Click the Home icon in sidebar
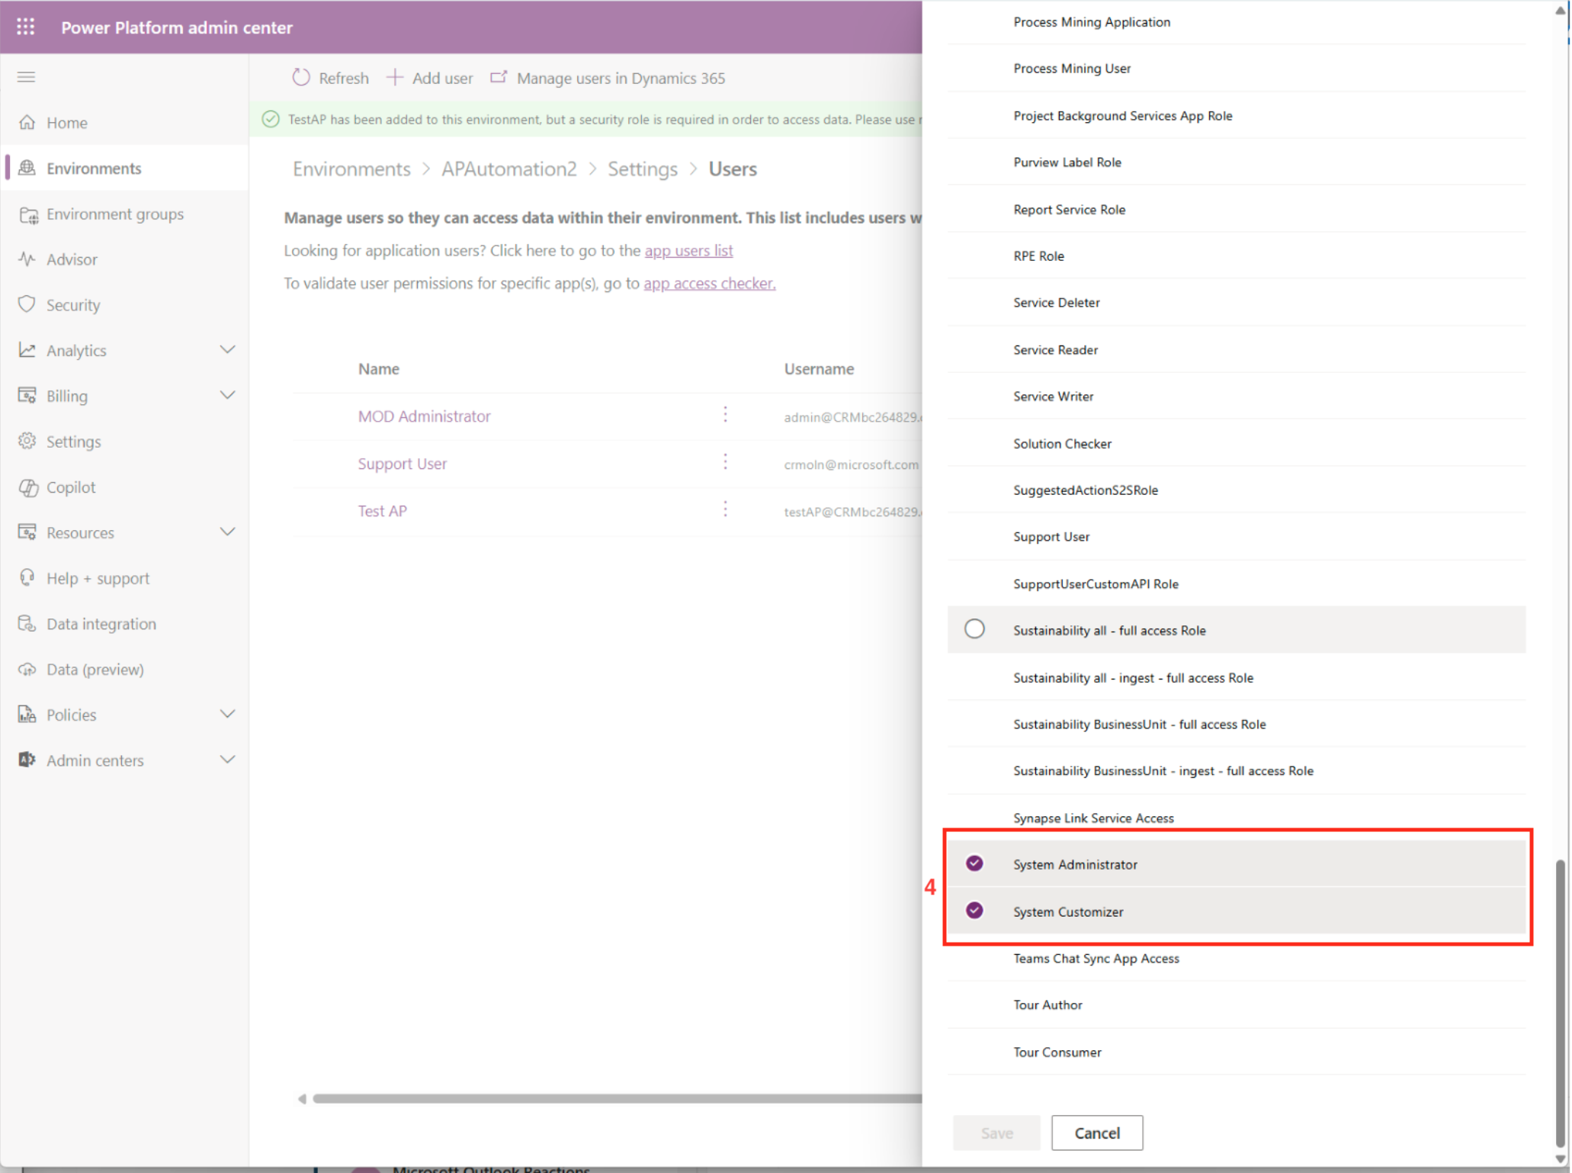 tap(27, 122)
